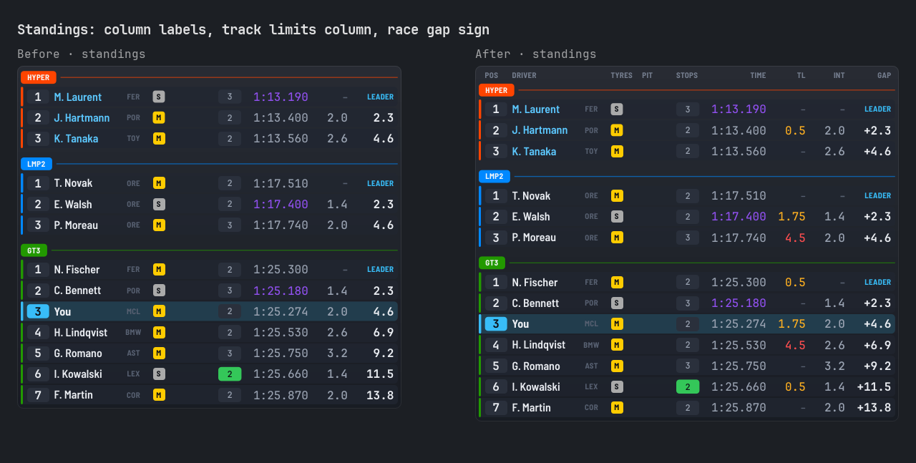Click the medium tyre badge in After panel's H. Lindqvist row

click(617, 345)
